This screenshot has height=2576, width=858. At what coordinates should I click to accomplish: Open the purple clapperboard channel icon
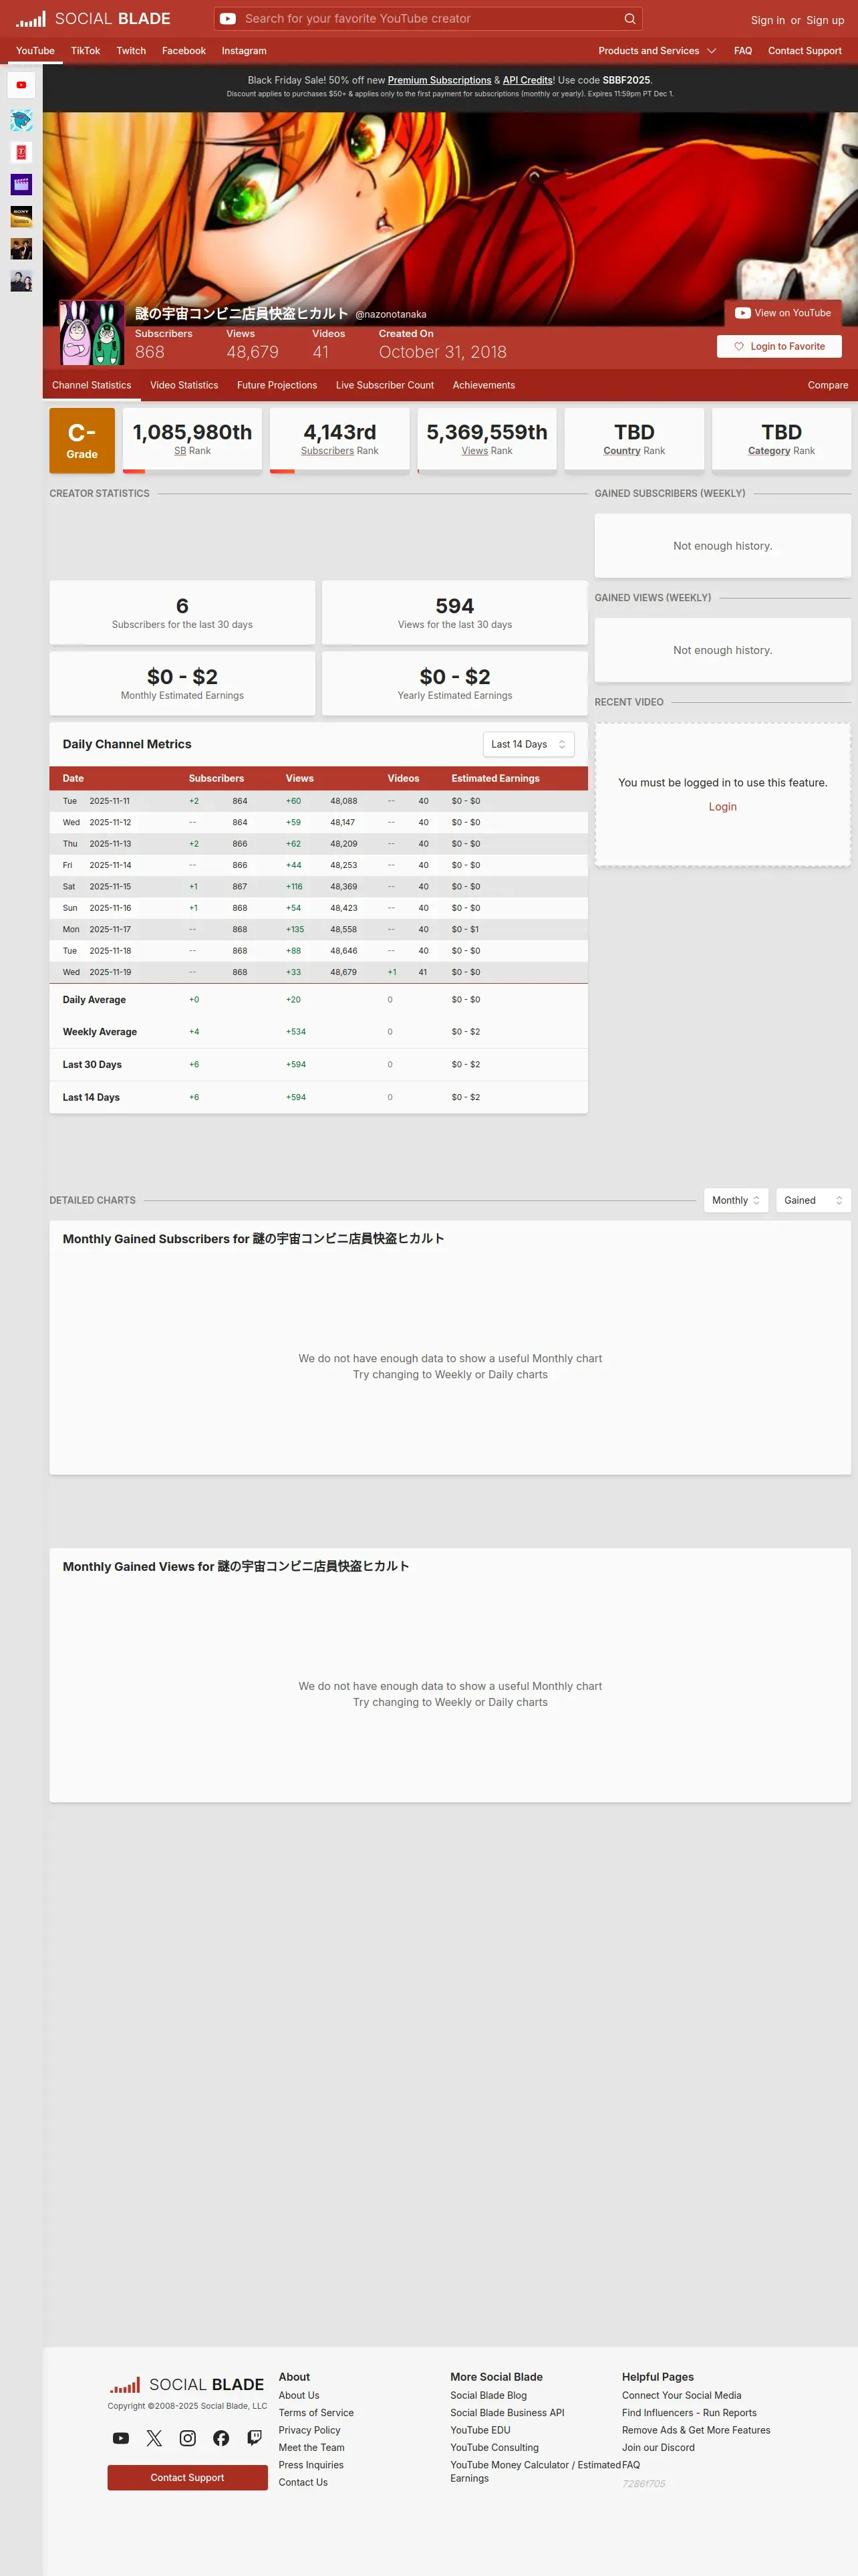point(21,184)
